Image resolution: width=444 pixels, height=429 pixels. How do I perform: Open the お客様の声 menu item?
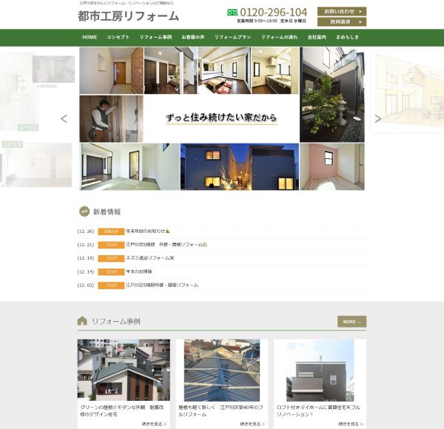coord(193,37)
